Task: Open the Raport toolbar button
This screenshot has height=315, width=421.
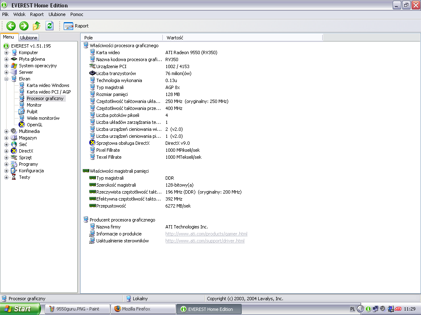Action: (76, 26)
